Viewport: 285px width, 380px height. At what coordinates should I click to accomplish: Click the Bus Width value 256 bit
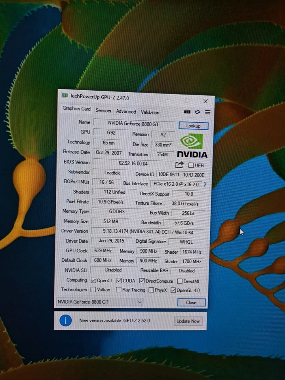188,213
